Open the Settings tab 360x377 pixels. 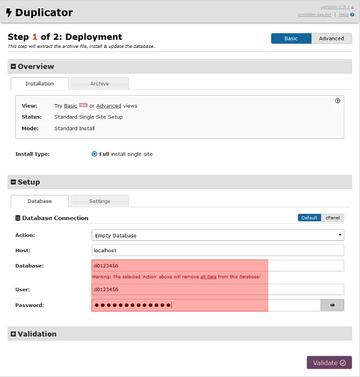tap(100, 201)
